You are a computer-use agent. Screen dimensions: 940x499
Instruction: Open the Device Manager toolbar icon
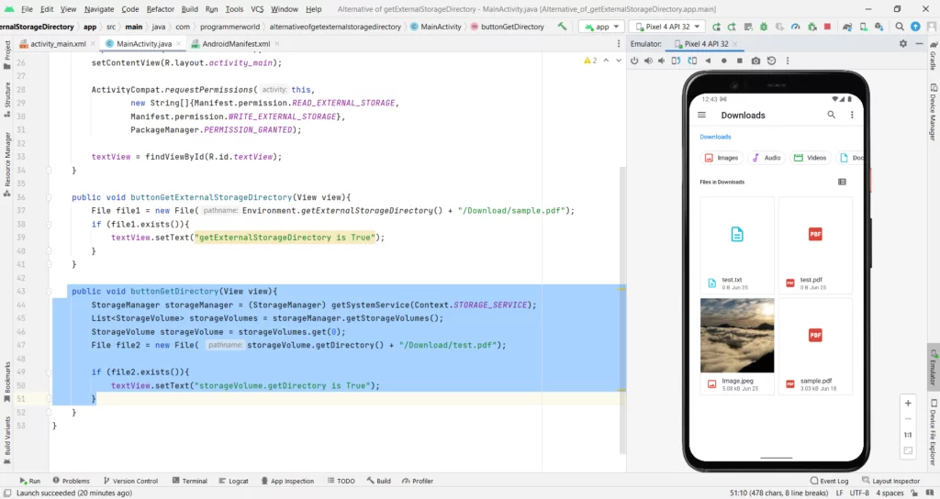click(863, 27)
